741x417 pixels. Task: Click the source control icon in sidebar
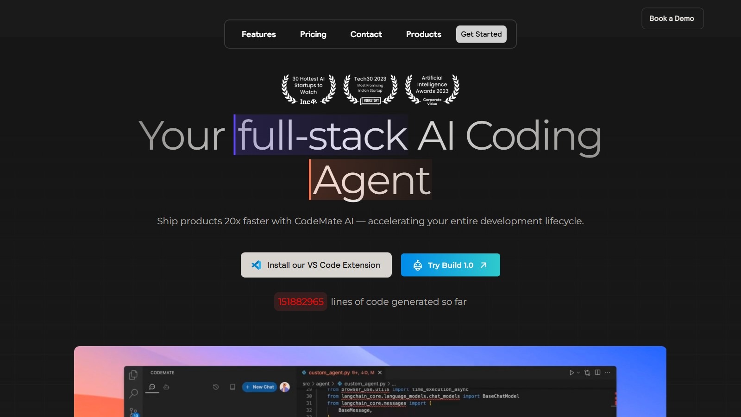(133, 411)
